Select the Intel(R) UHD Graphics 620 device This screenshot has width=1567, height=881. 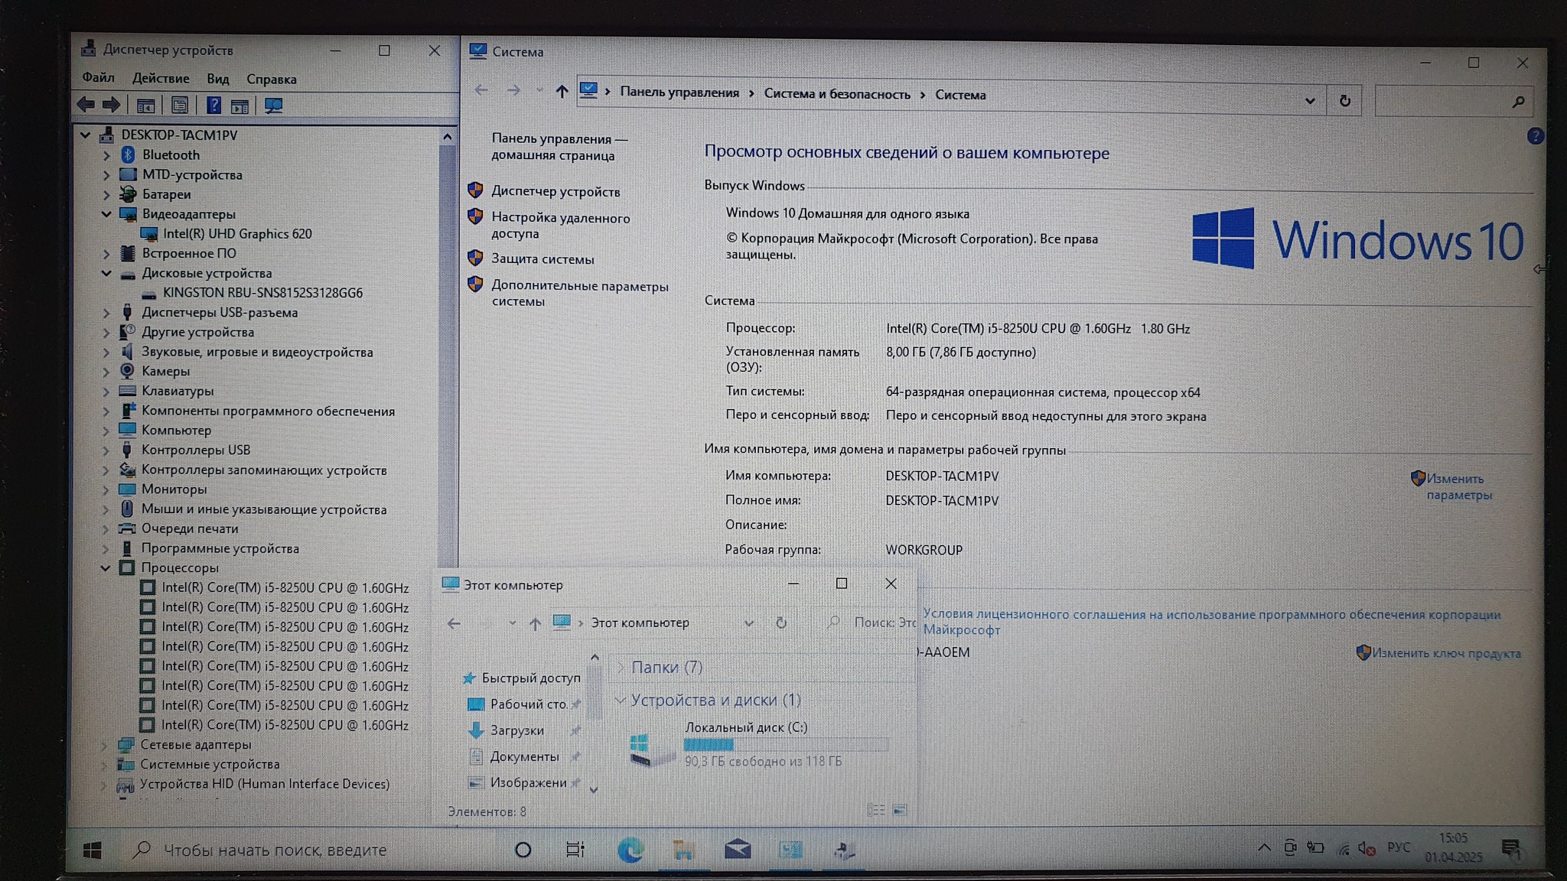click(x=237, y=234)
